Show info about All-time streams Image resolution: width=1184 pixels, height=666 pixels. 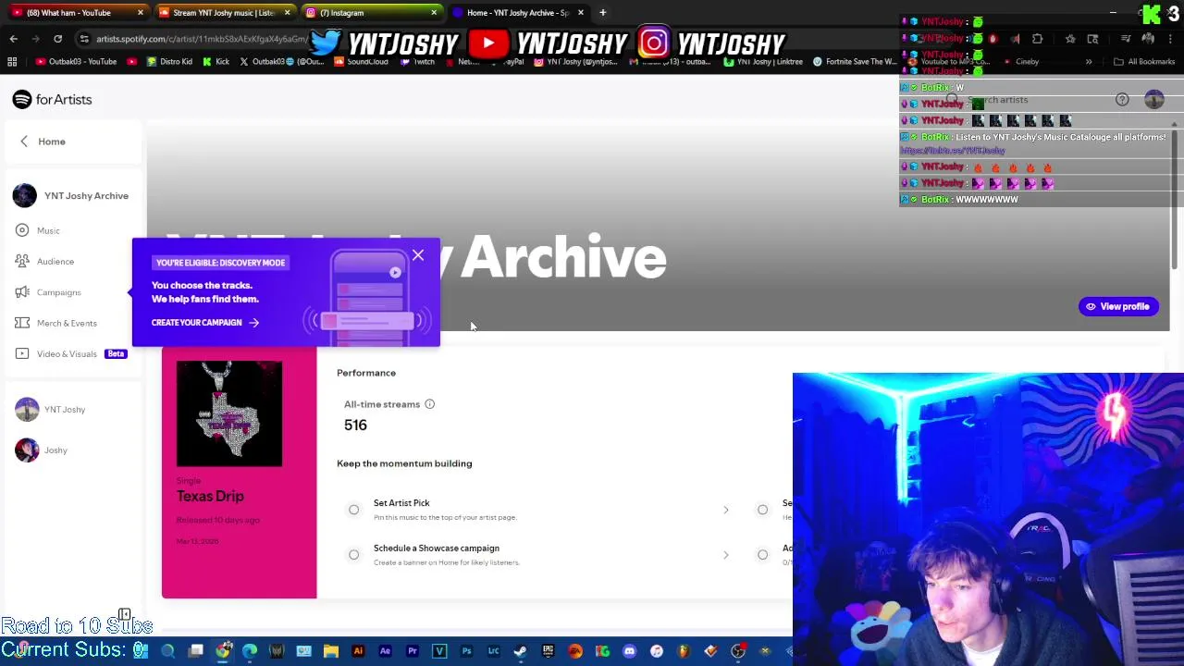(x=429, y=404)
